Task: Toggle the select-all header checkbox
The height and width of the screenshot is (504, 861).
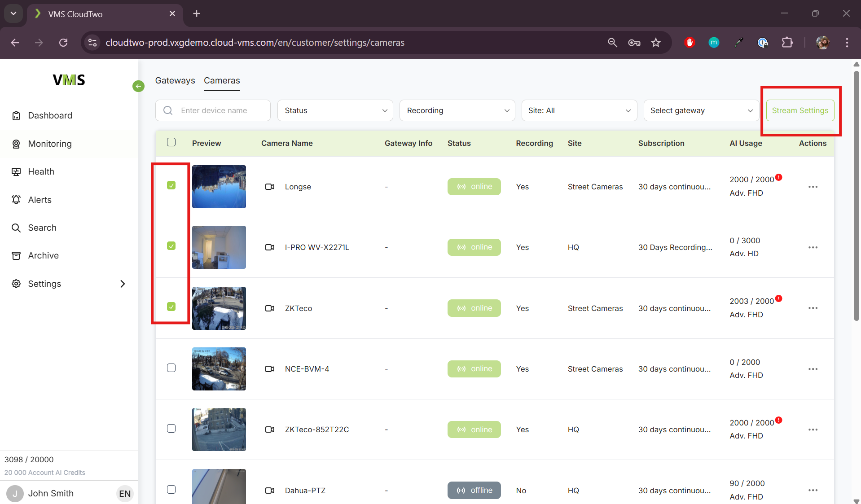Action: (171, 142)
